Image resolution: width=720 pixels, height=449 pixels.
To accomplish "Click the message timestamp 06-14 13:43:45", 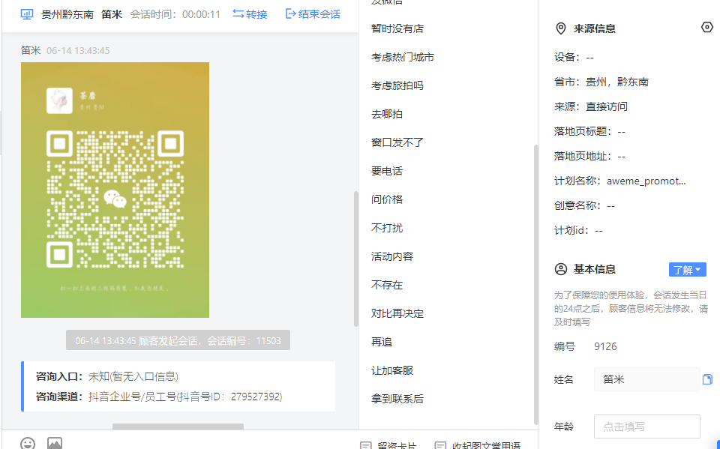I will click(x=78, y=50).
